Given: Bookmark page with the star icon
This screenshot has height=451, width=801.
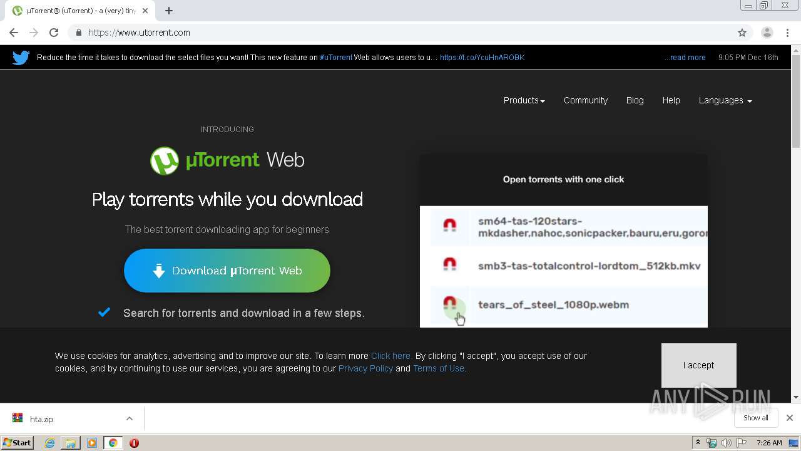Looking at the screenshot, I should [x=742, y=33].
